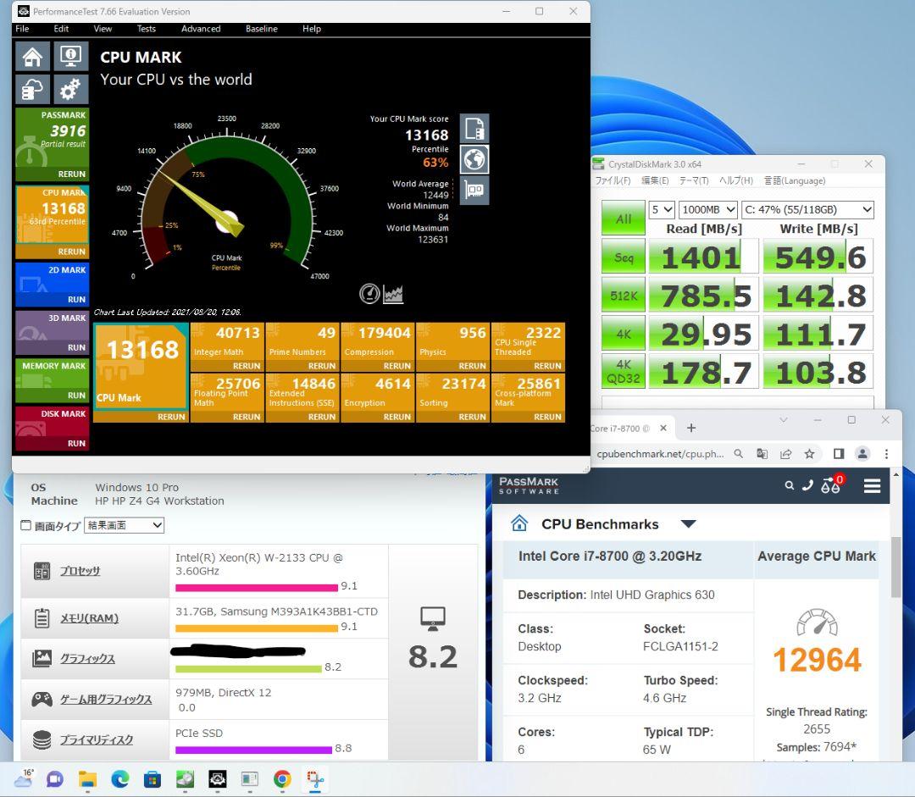Change the test size from the 1000MB dropdown
The height and width of the screenshot is (797, 915).
(708, 209)
